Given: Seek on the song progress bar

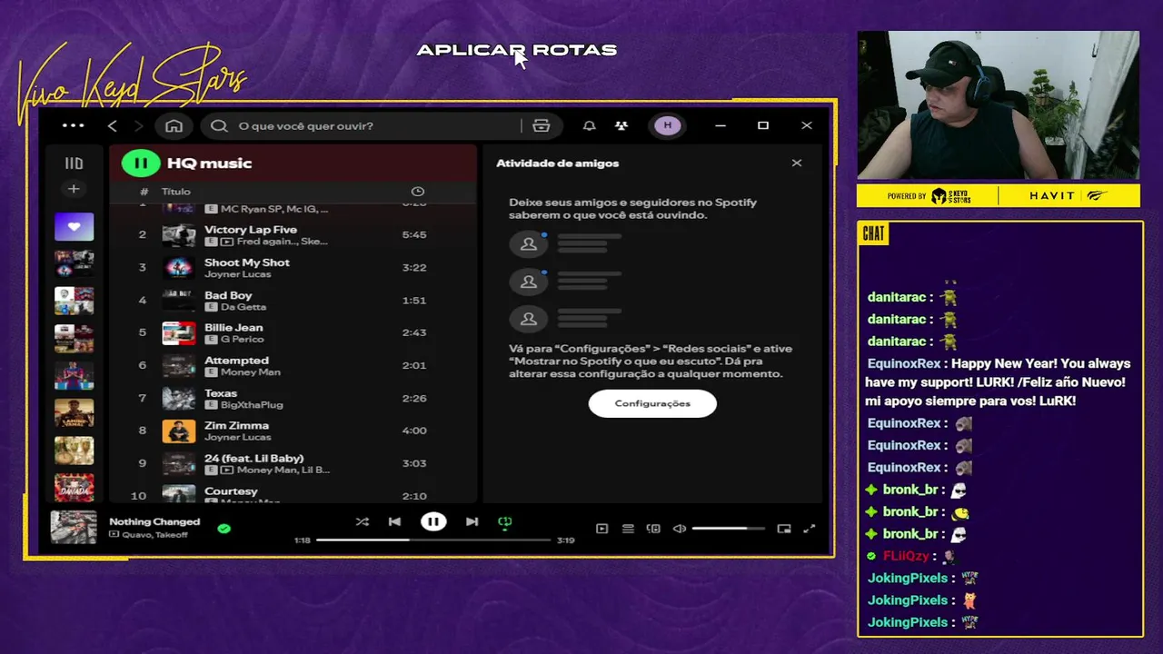Looking at the screenshot, I should 433,540.
